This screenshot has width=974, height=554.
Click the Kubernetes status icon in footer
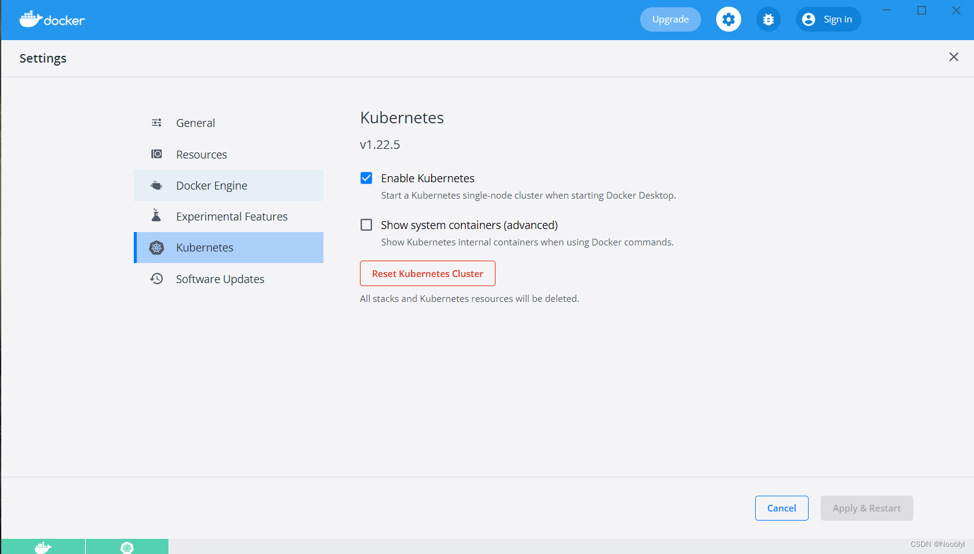point(127,547)
